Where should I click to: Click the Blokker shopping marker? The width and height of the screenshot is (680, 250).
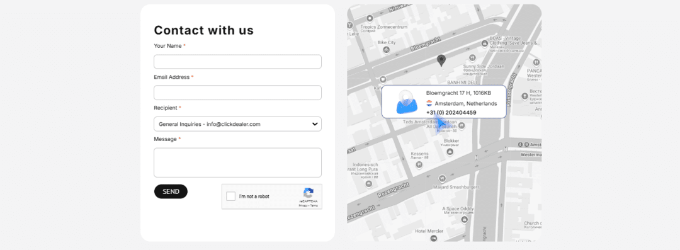450,152
